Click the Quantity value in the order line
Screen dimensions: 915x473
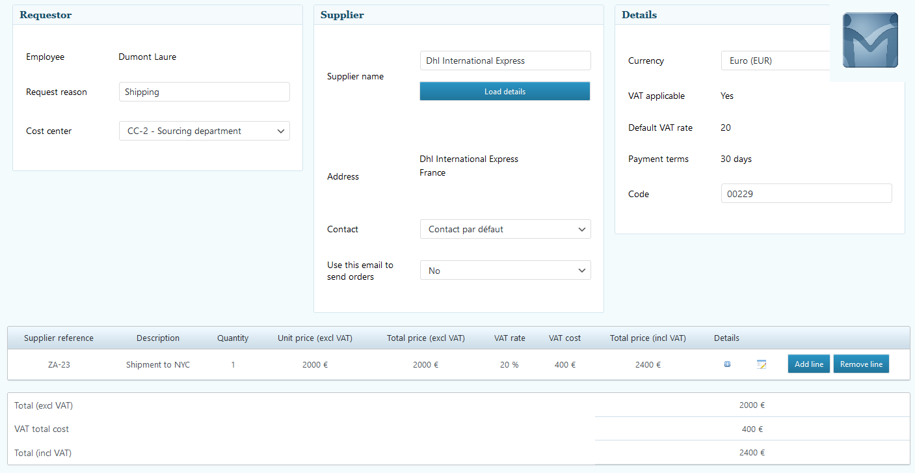pyautogui.click(x=233, y=365)
